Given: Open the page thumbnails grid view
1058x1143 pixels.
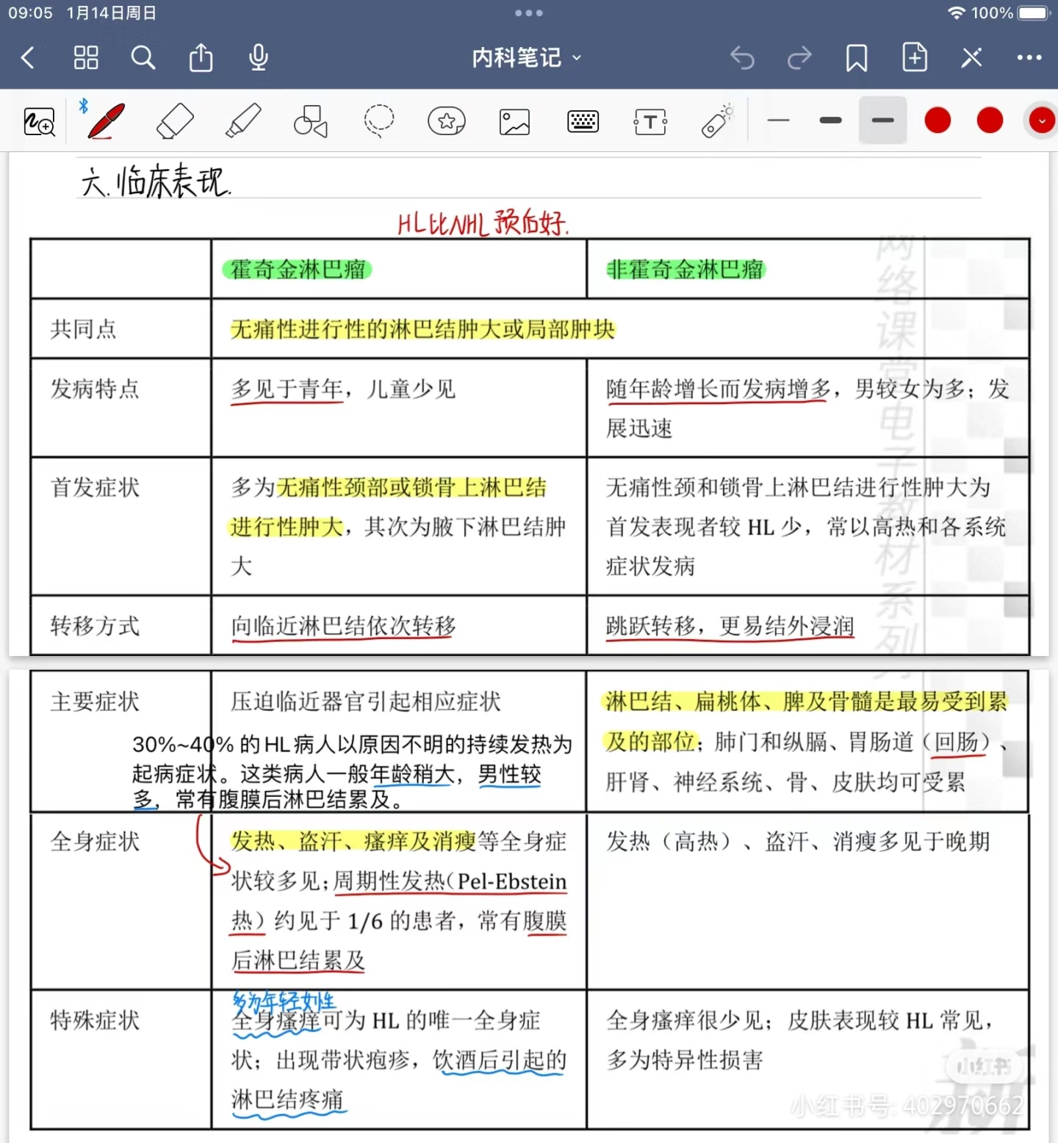Looking at the screenshot, I should click(x=86, y=57).
